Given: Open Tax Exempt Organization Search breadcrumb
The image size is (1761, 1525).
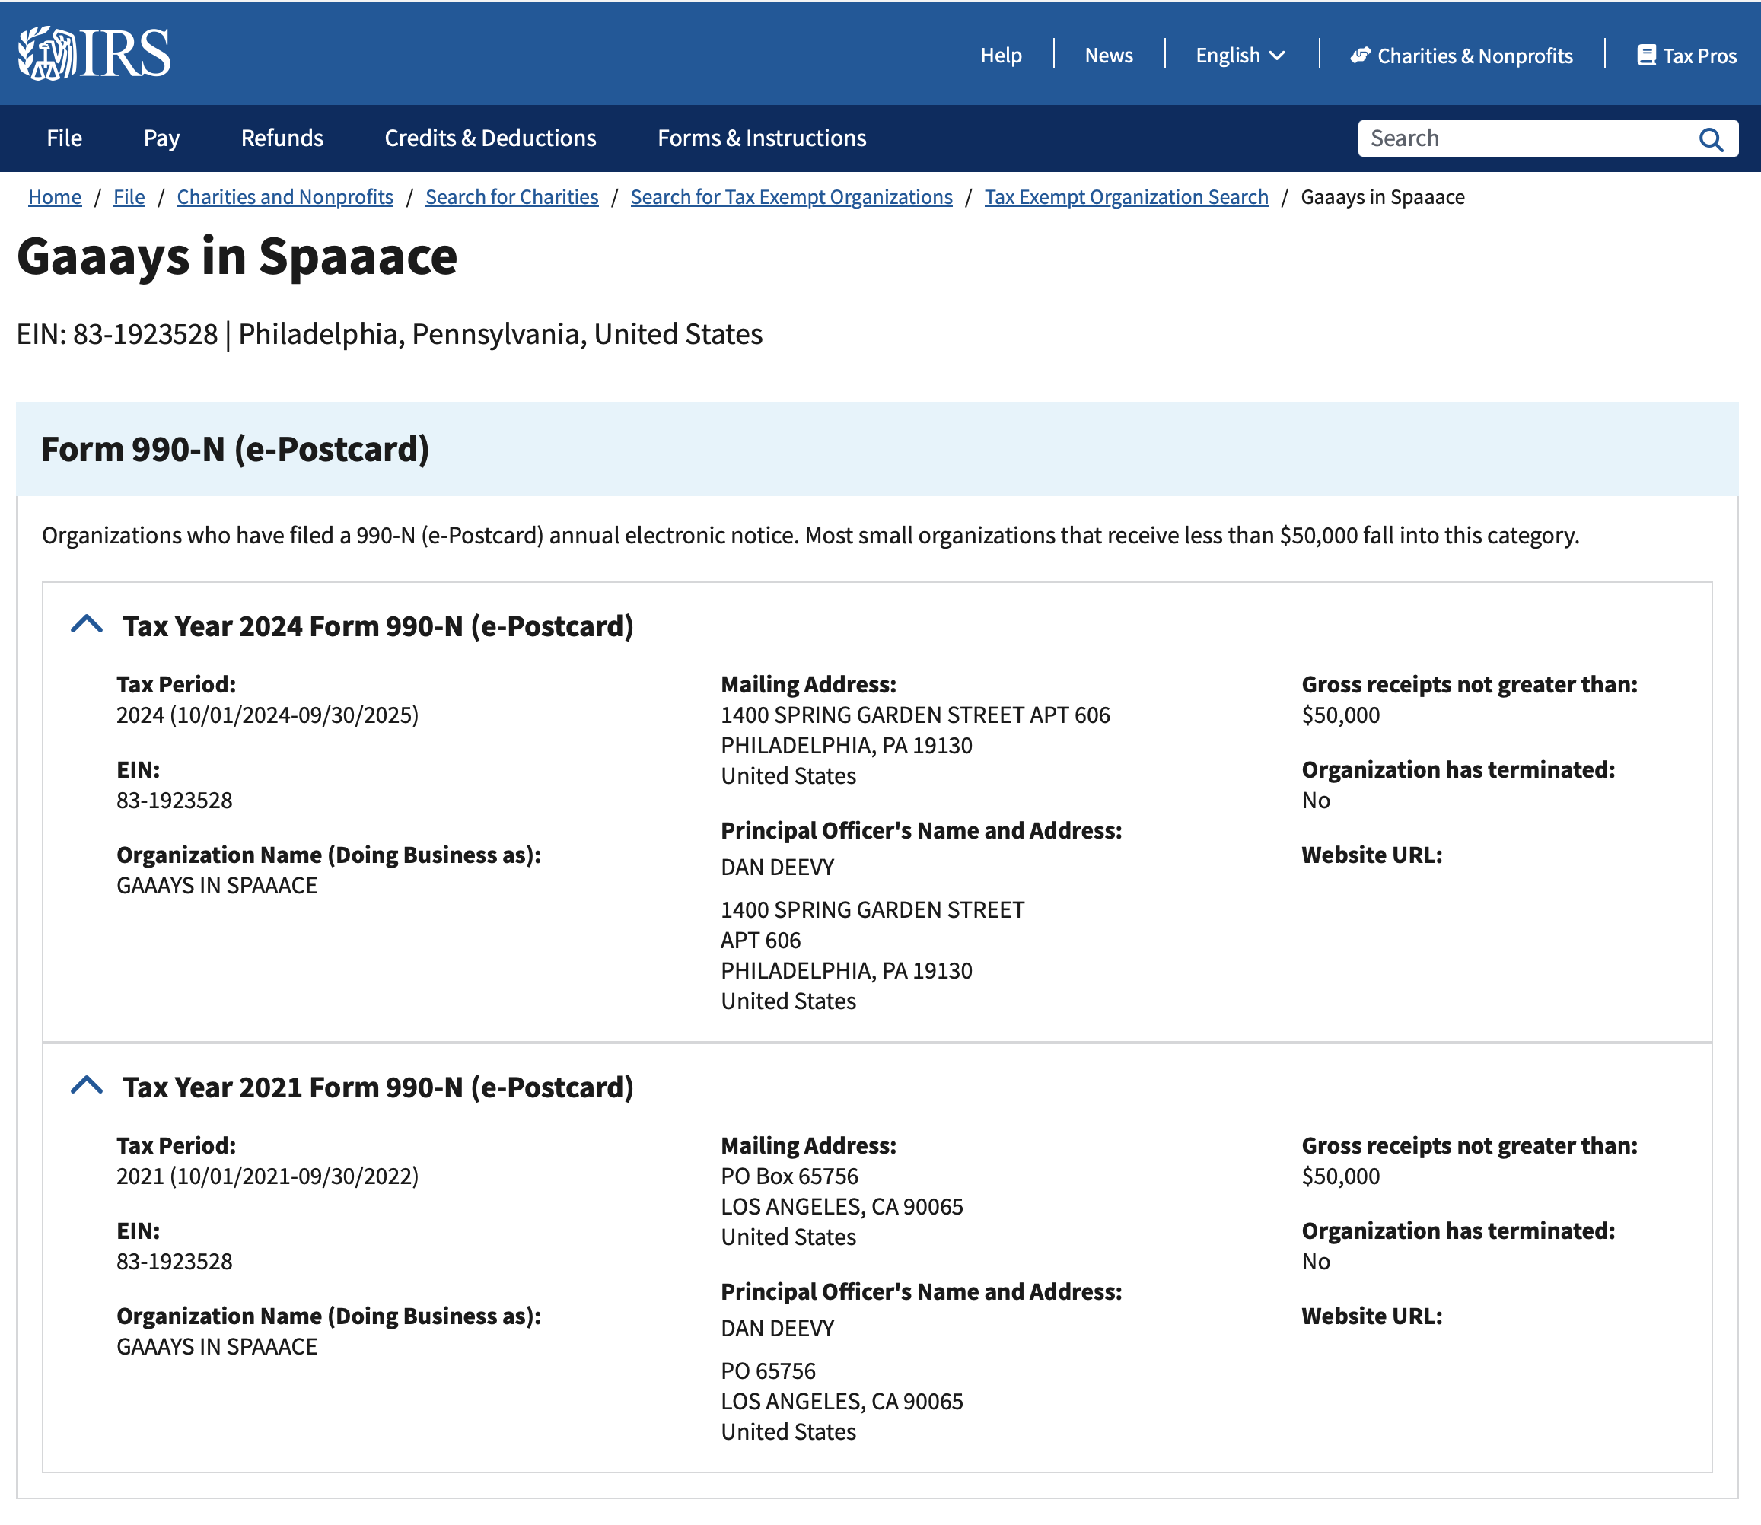Looking at the screenshot, I should click(1126, 196).
